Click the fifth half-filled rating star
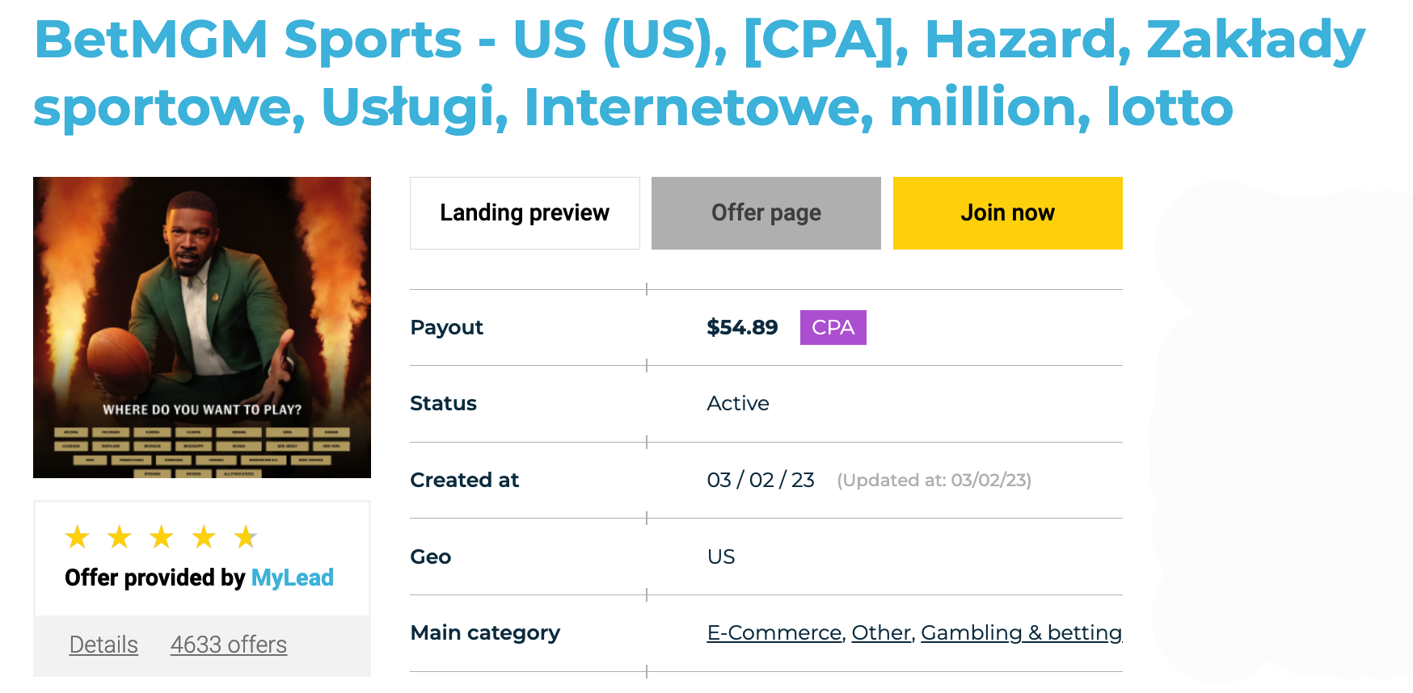 (246, 536)
